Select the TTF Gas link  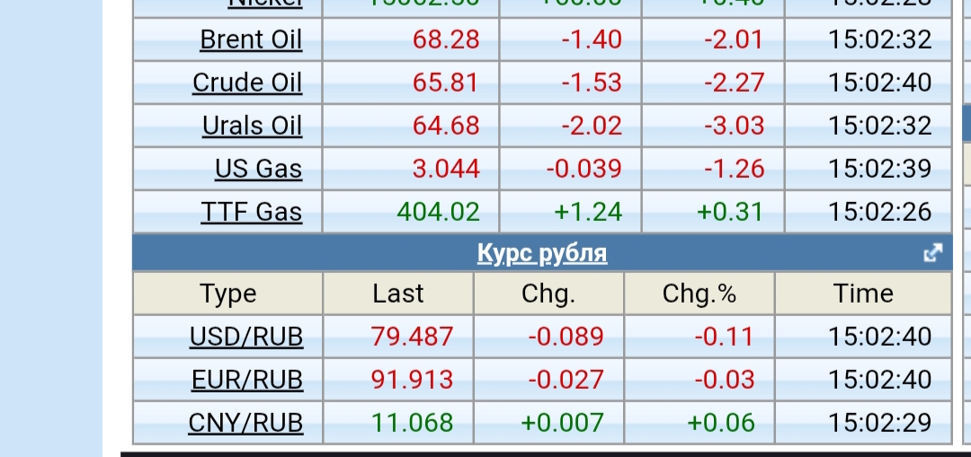pyautogui.click(x=252, y=212)
